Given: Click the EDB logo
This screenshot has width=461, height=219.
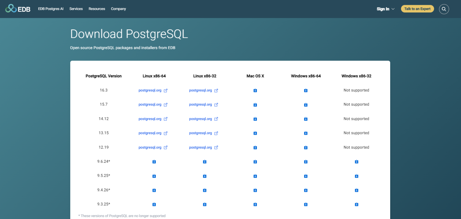Looking at the screenshot, I should 18,9.
